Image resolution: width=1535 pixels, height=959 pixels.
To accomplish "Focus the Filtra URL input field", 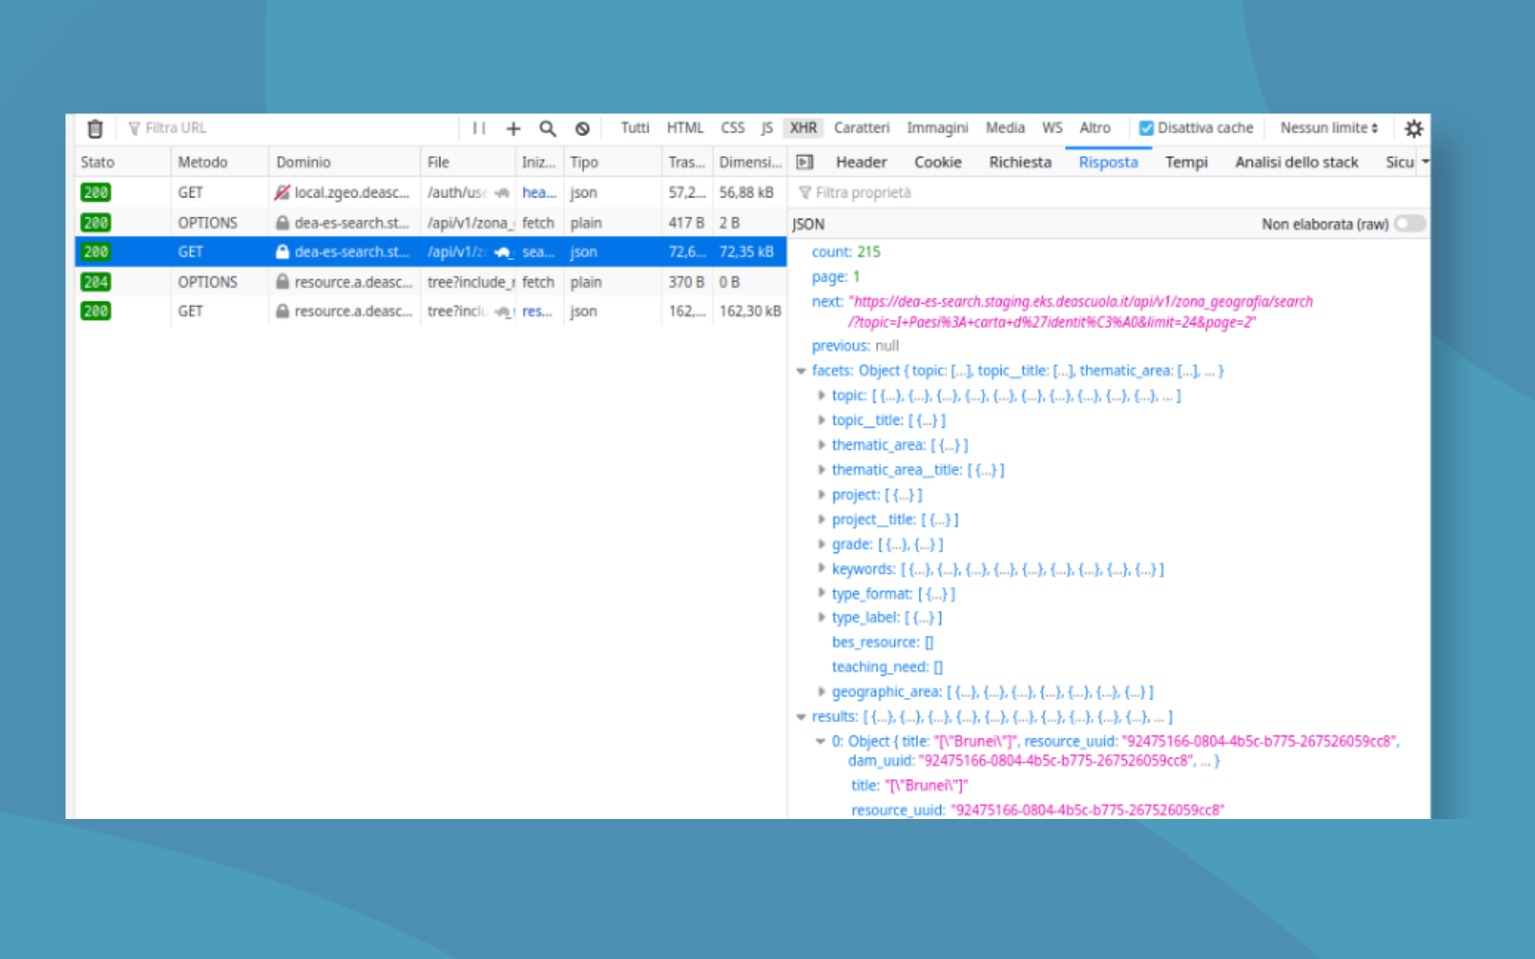I will [288, 128].
